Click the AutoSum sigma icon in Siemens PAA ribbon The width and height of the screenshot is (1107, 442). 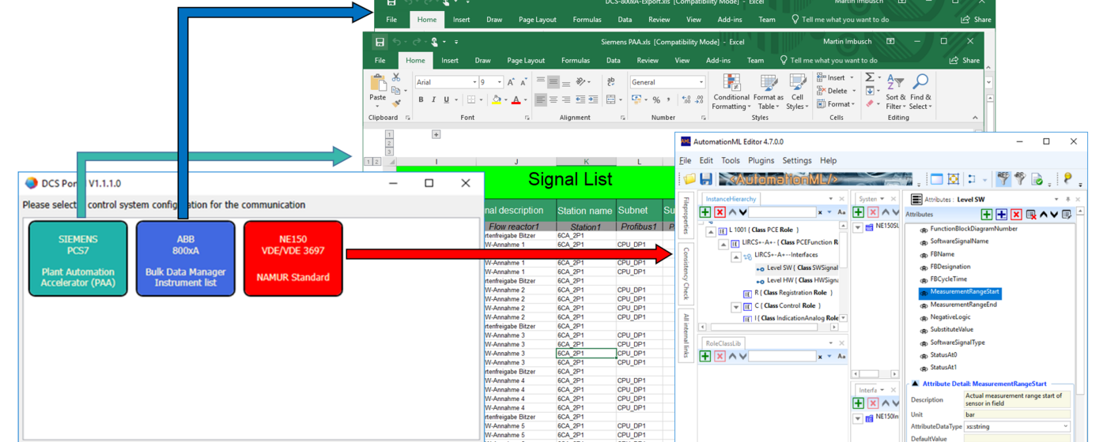pos(870,77)
